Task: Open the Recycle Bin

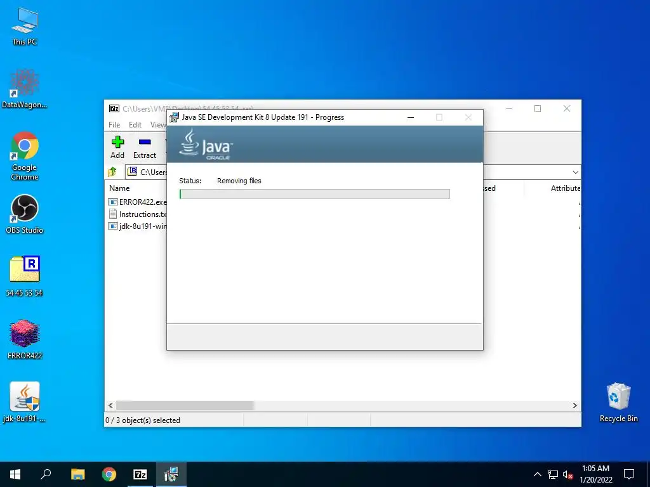Action: (x=618, y=402)
